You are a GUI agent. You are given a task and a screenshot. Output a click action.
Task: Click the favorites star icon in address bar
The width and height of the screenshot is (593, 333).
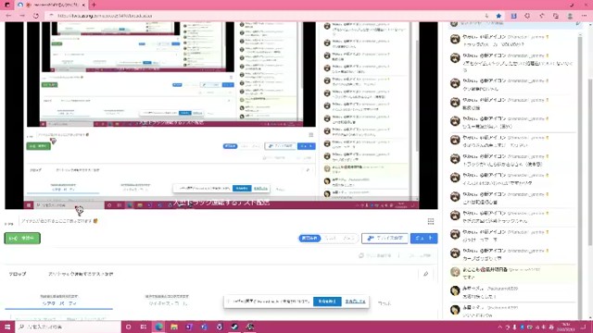[x=498, y=16]
